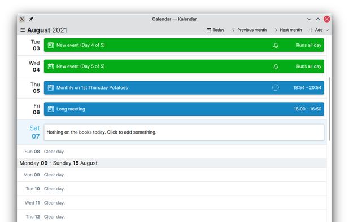The height and width of the screenshot is (222, 349).
Task: Click the Today calendar icon
Action: coord(209,30)
